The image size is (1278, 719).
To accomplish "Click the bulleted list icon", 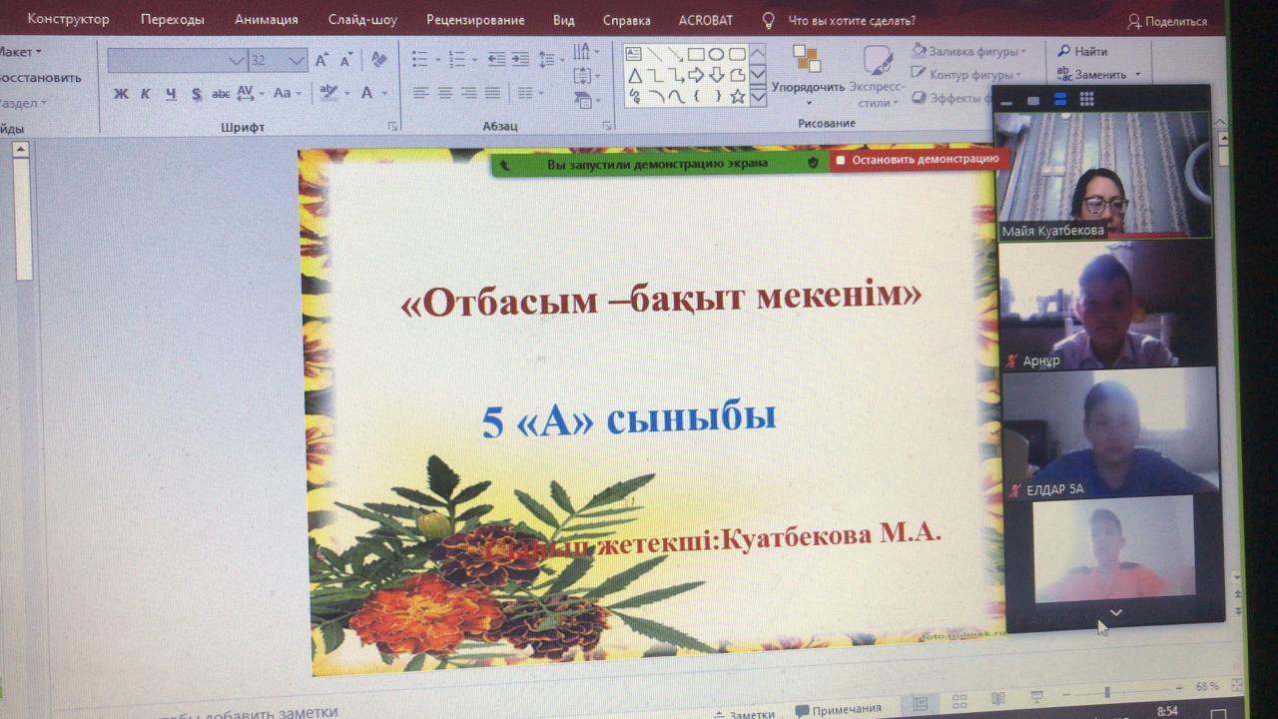I will [420, 59].
